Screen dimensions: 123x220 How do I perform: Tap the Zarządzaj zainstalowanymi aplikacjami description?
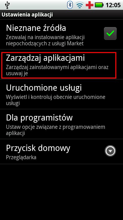[x=57, y=70]
